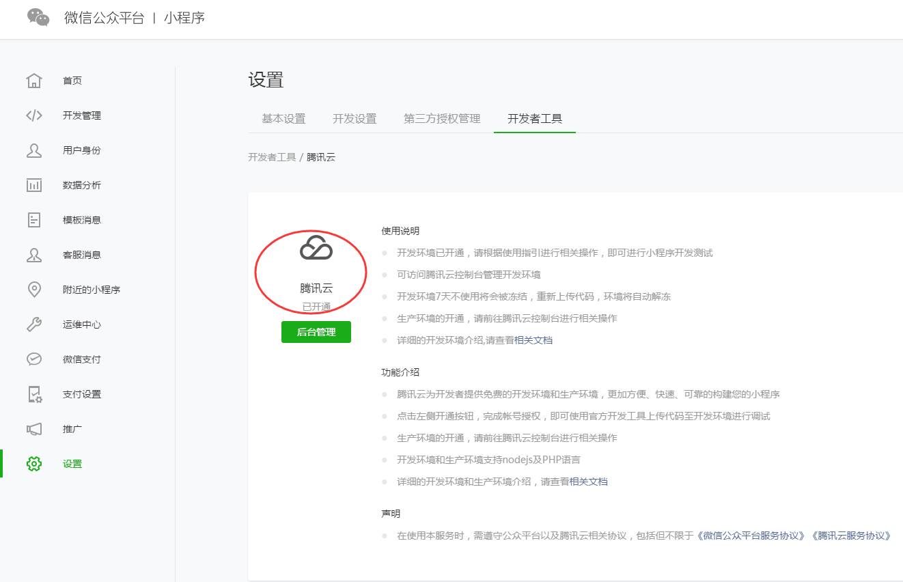Click the Tencent Cloud logo icon

(316, 247)
